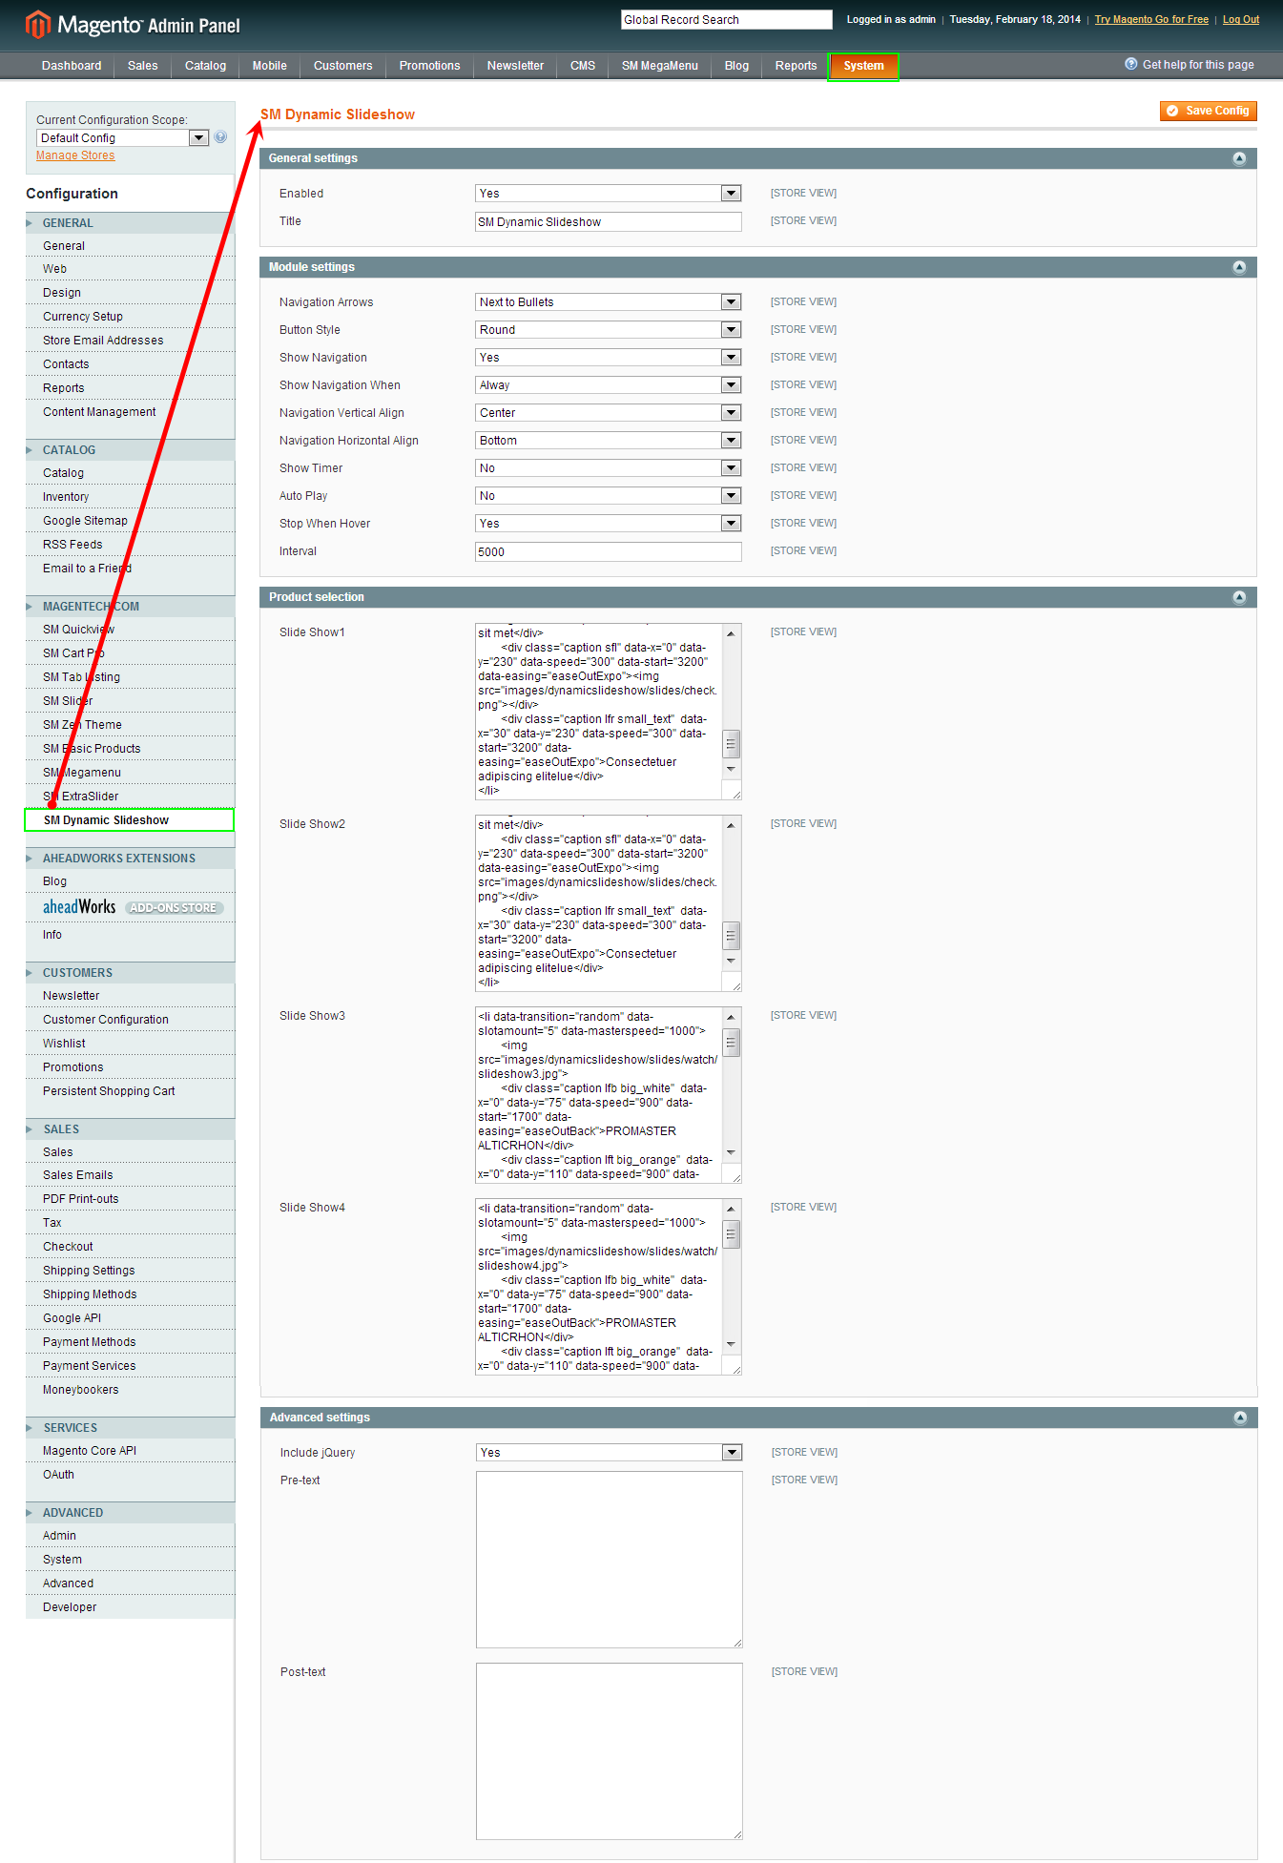Open Navigation Vertical Align dropdown

click(609, 413)
